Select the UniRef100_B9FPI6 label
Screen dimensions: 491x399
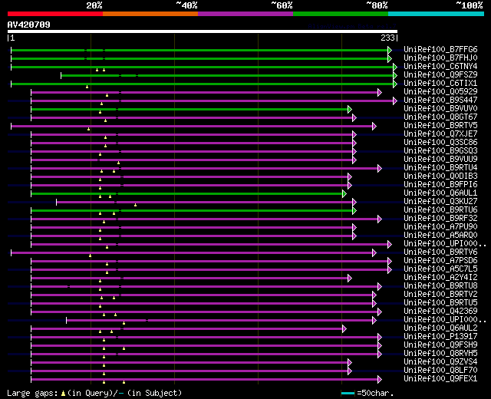tap(440, 185)
